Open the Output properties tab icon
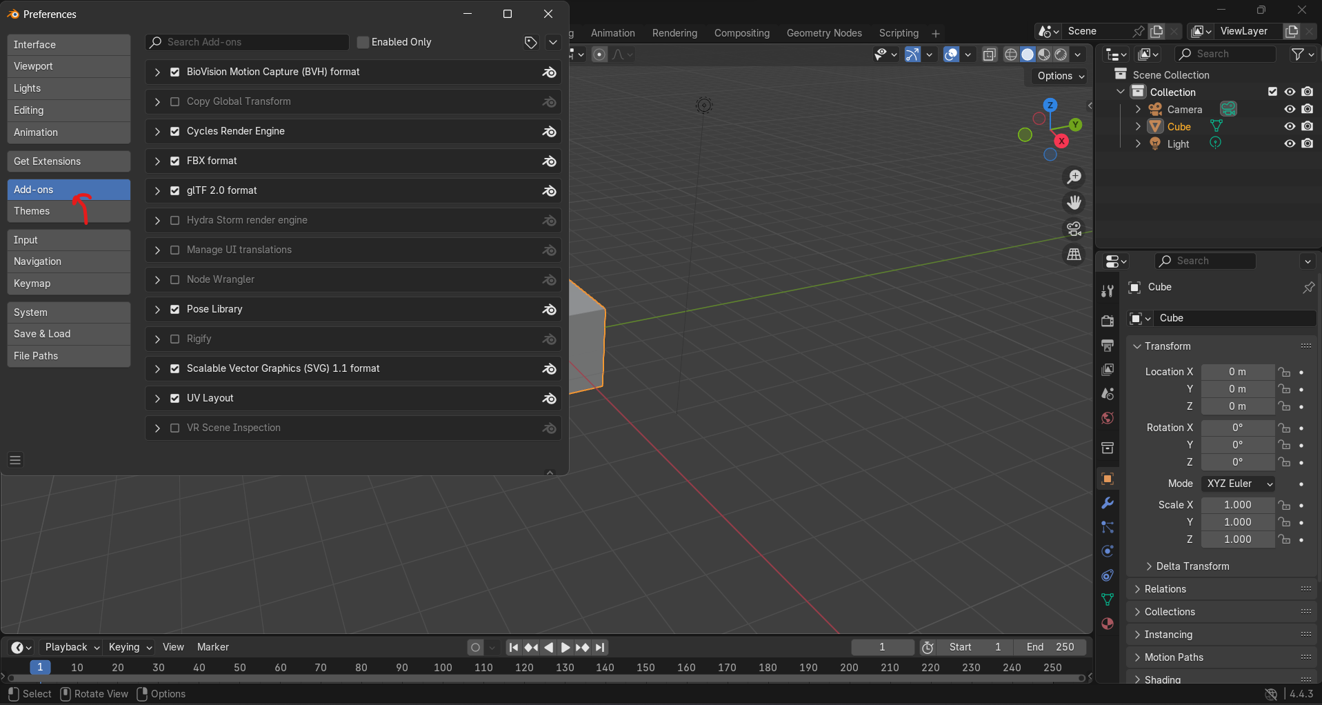 1108,345
